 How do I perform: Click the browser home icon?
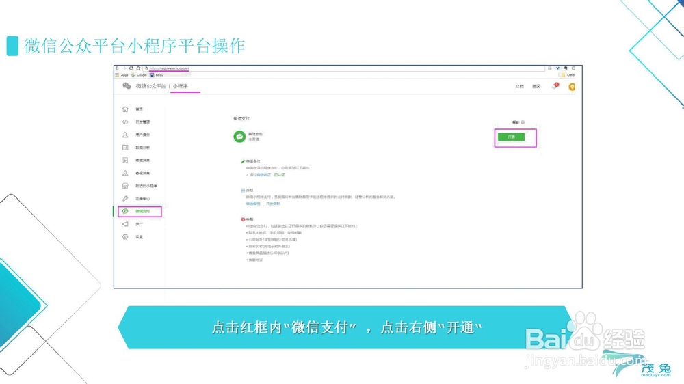tap(138, 68)
